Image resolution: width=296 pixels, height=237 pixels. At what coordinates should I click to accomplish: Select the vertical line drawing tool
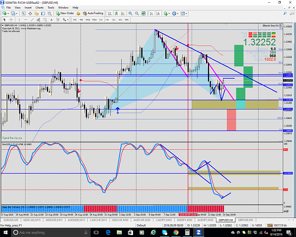click(x=19, y=19)
